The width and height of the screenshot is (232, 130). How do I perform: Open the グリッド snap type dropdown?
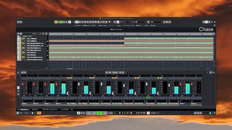[125, 22]
